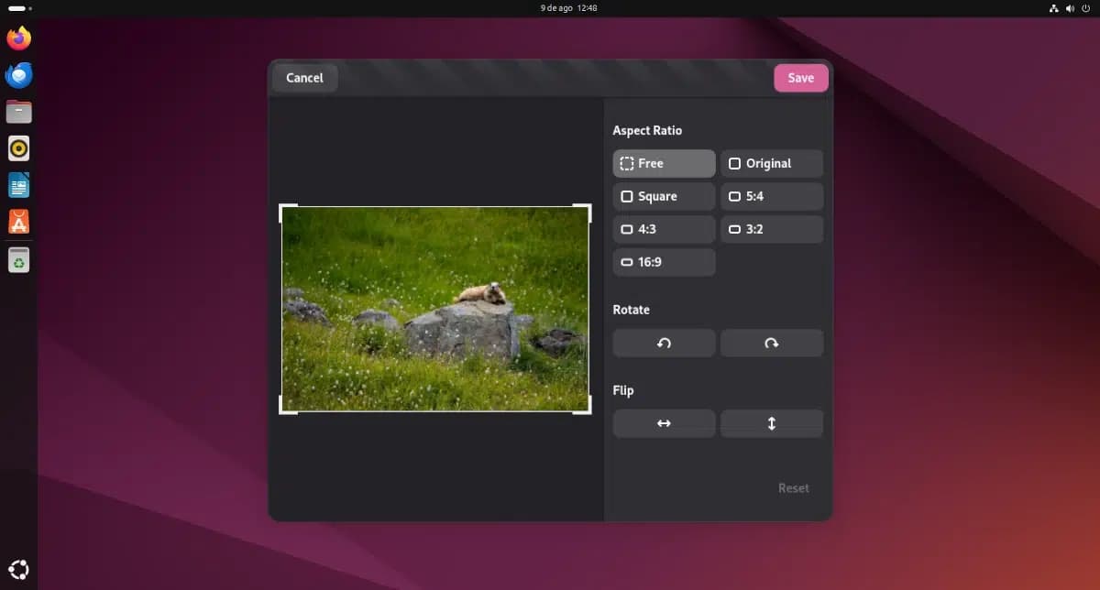This screenshot has height=590, width=1100.
Task: Cancel the crop edits
Action: click(x=304, y=78)
